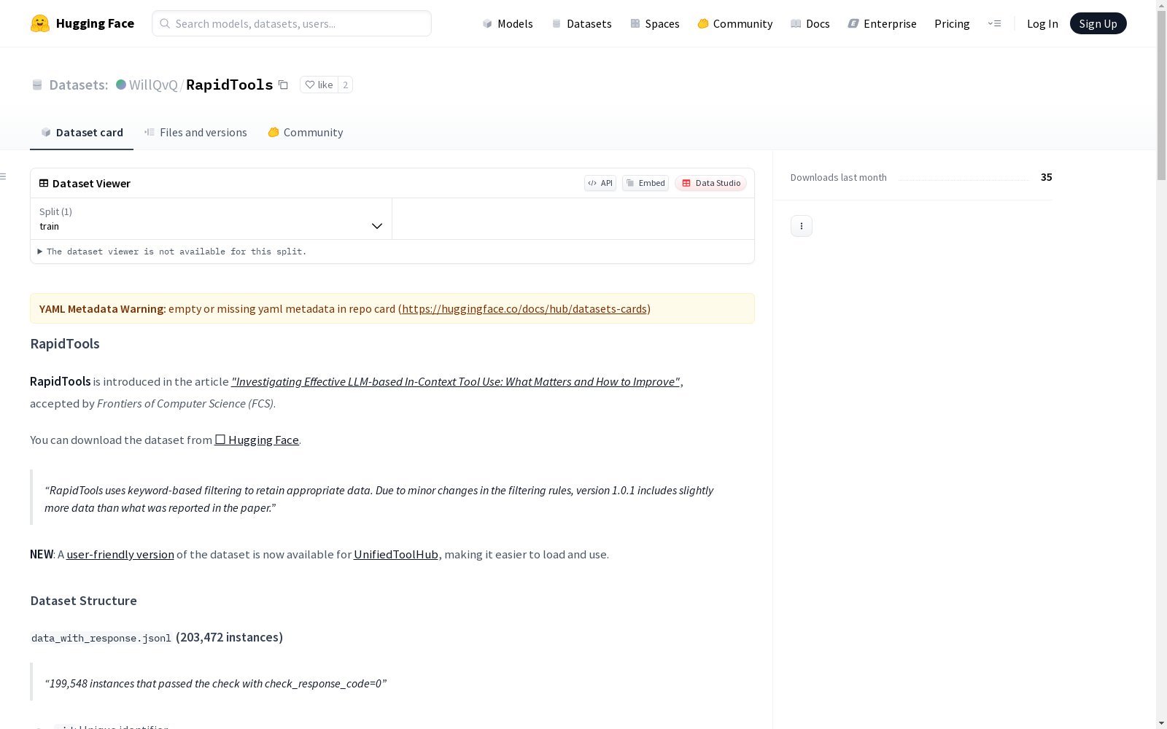
Task: Click the RapidTools readme heading
Action: pyautogui.click(x=65, y=343)
